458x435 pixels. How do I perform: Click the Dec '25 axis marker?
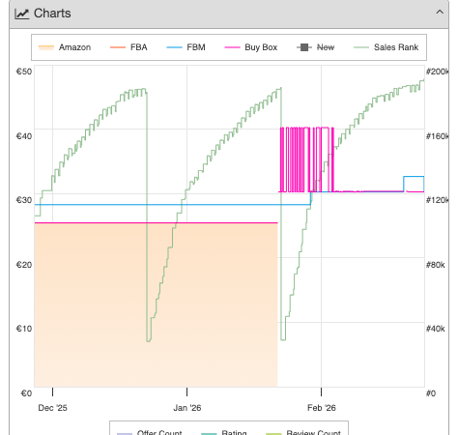tap(52, 408)
